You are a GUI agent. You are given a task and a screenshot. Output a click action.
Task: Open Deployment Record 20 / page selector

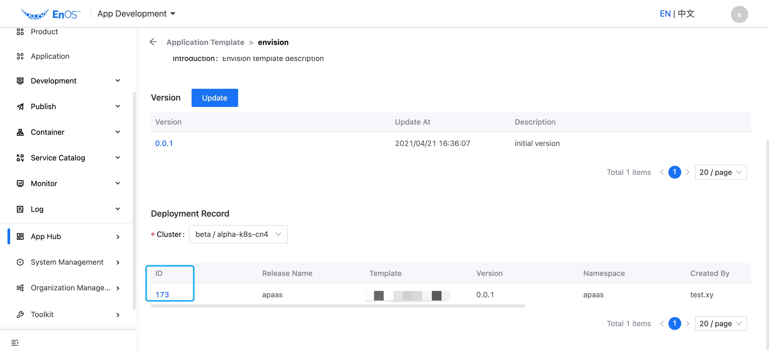pos(721,323)
